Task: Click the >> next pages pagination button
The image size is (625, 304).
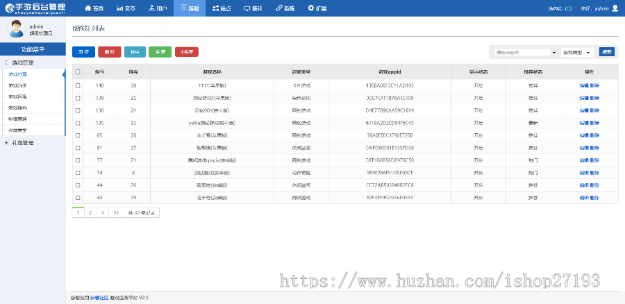Action: pyautogui.click(x=116, y=213)
